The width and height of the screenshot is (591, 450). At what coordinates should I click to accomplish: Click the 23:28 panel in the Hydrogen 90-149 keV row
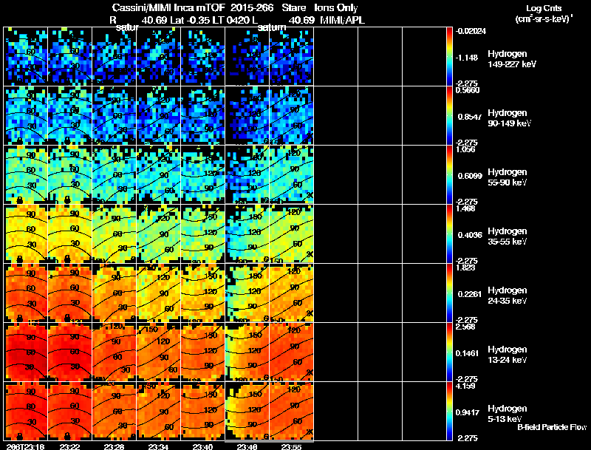click(115, 115)
